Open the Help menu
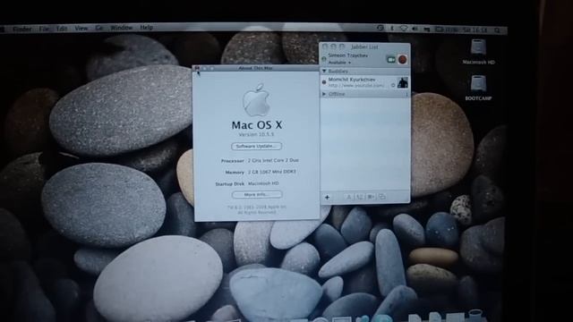Viewport: 573px width, 322px height. click(x=146, y=28)
